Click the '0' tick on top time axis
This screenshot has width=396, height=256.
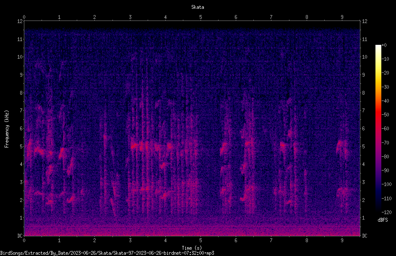coord(24,17)
